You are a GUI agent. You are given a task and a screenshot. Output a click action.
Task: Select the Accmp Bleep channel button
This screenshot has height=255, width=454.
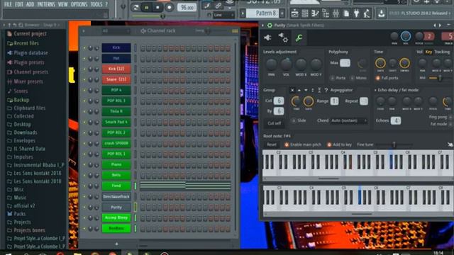click(116, 217)
